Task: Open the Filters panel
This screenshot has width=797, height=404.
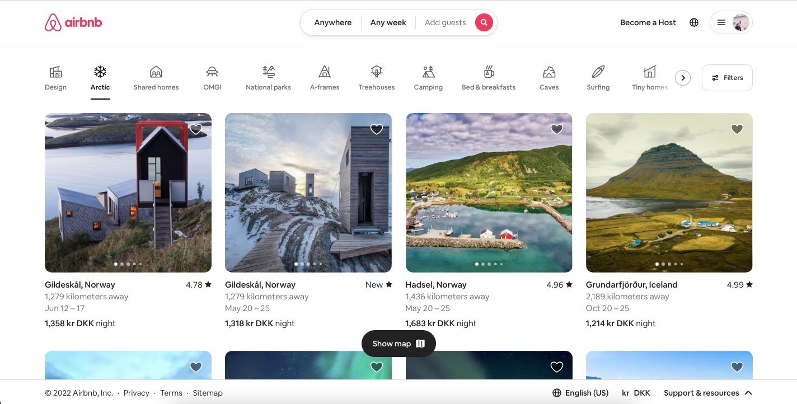Action: pos(726,77)
